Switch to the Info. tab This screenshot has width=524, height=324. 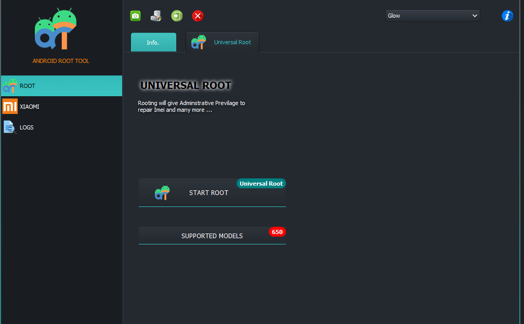tap(153, 42)
